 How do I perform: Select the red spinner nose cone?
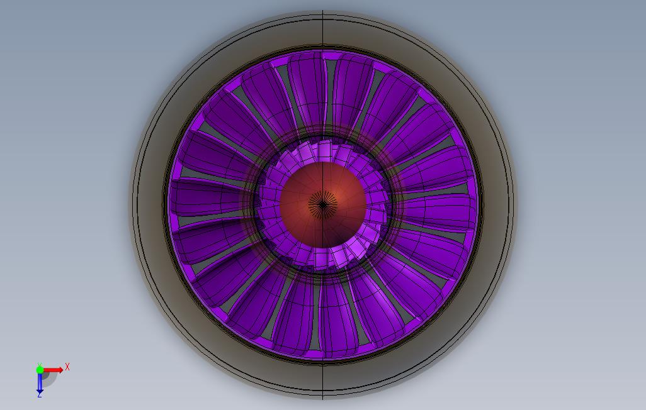click(x=322, y=204)
